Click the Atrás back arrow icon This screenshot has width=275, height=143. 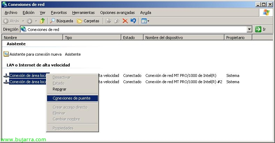(x=6, y=21)
